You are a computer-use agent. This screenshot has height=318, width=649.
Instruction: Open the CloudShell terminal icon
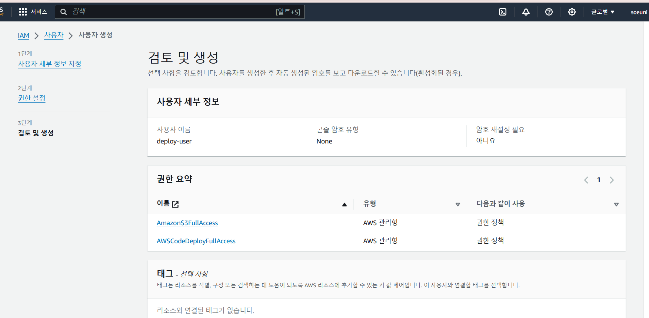point(503,12)
